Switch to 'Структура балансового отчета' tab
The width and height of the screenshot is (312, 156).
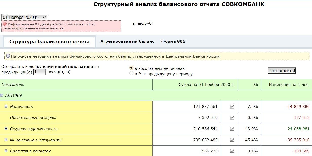click(x=49, y=42)
